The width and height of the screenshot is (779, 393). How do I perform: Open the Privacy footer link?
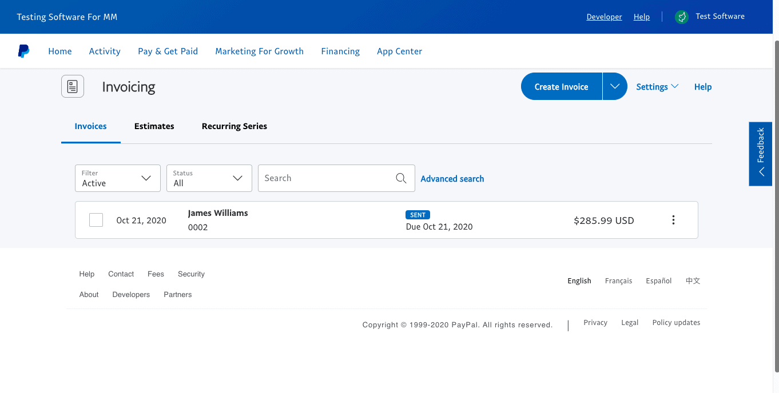click(595, 323)
